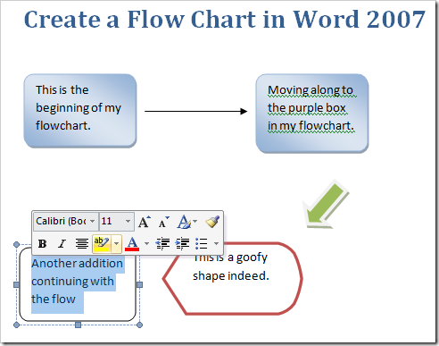439x346 pixels.
Task: Click 'shape indeed.' text line
Action: pos(231,276)
